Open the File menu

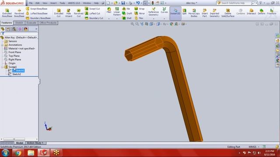pos(31,3)
